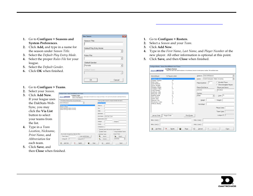Click Import in the Add New Team group
253x196 pixels.
pyautogui.click(x=104, y=136)
